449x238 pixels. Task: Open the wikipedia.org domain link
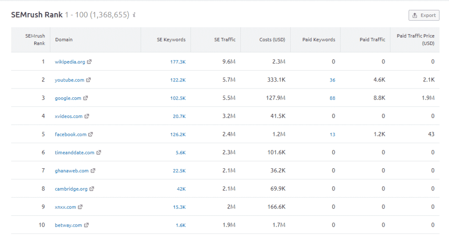pos(70,62)
